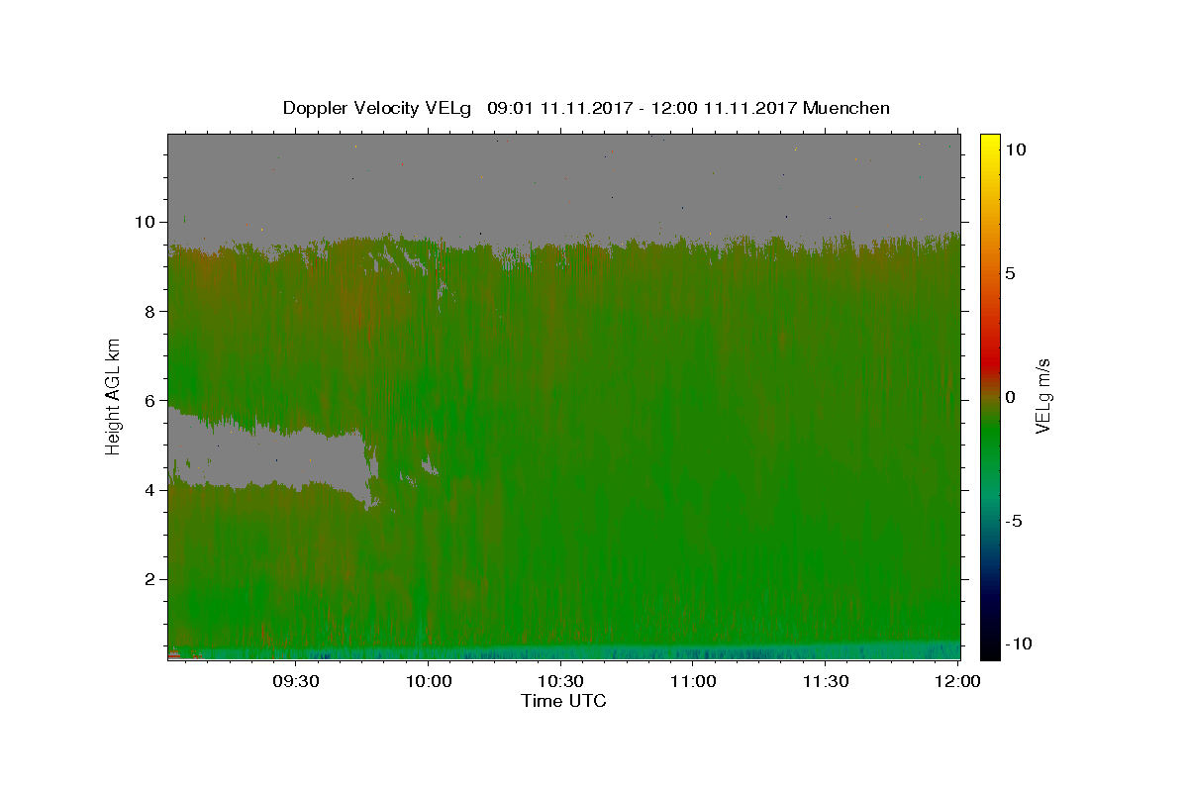Click the 10:00 time axis label
Screen dimensions: 1188x792
click(x=429, y=682)
